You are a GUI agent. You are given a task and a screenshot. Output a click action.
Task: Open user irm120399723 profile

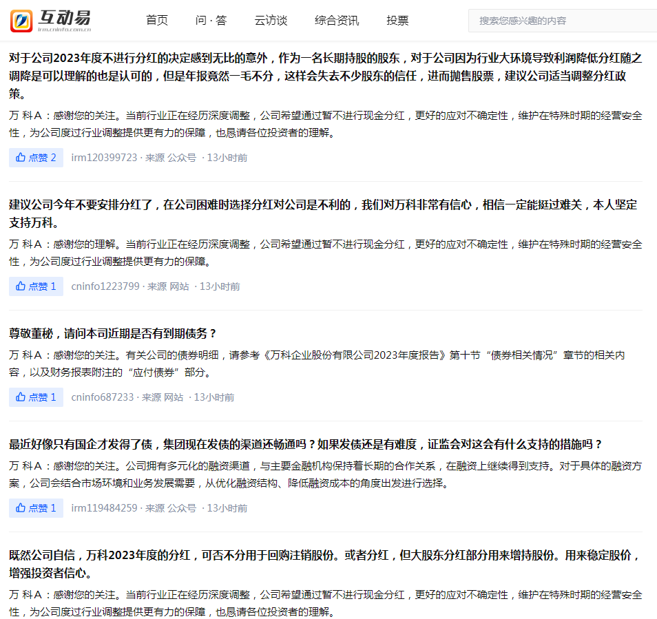[104, 158]
